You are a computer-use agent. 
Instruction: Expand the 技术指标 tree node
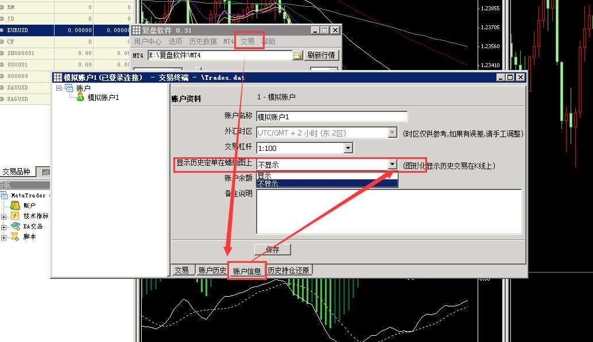click(4, 216)
